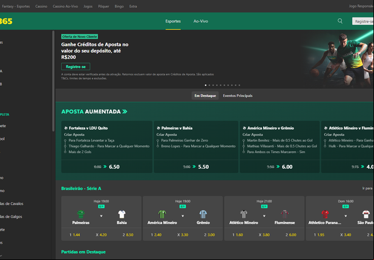Select Atlético Mineiro jersey icon
This screenshot has width=374, height=260.
(x=244, y=214)
